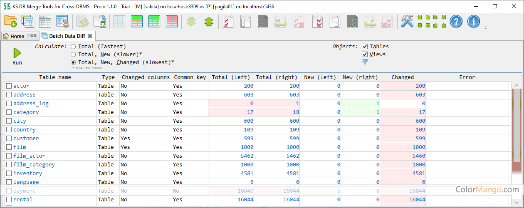The image size is (524, 208).
Task: Open the film_category table link
Action: (x=34, y=164)
